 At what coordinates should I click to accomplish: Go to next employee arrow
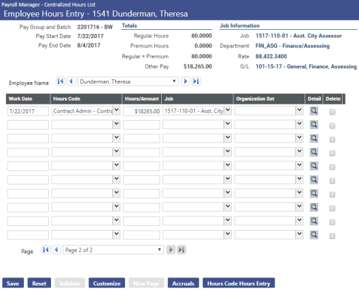click(186, 81)
